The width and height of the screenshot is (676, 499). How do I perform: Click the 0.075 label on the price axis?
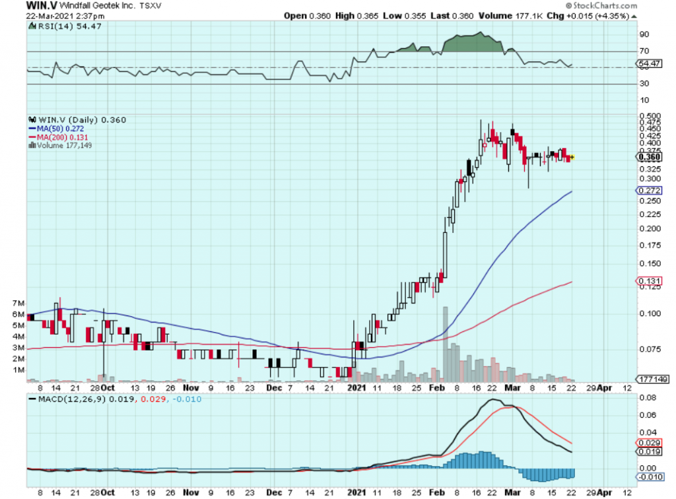[650, 349]
